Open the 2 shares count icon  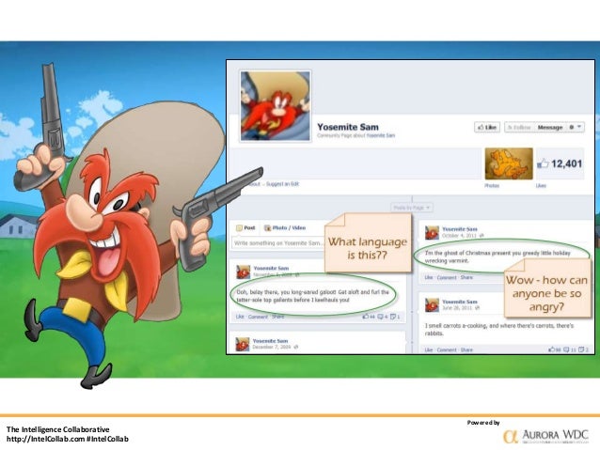[584, 349]
